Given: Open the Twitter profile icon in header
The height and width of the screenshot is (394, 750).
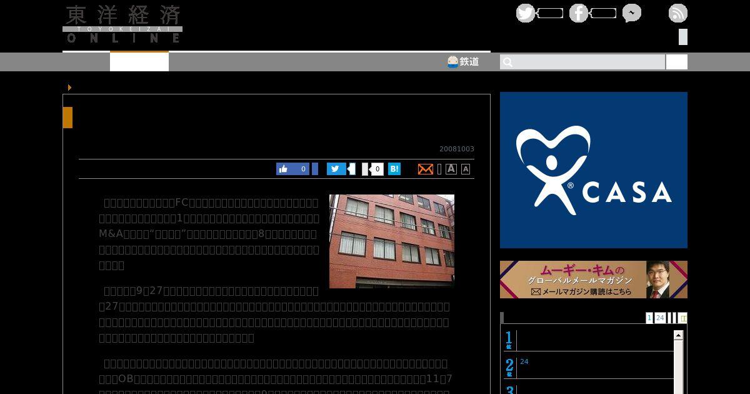Looking at the screenshot, I should point(526,13).
